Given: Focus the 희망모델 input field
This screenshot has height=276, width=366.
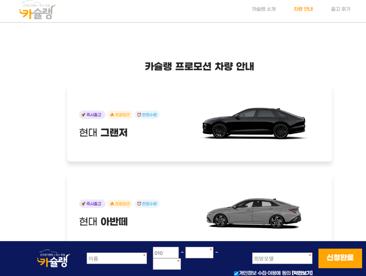Looking at the screenshot, I should tap(282, 259).
